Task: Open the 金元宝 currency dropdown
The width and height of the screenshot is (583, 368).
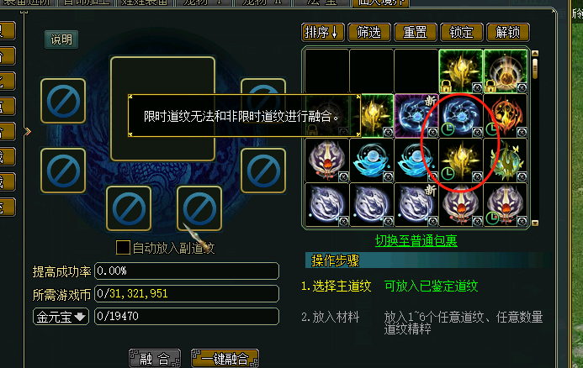Action: click(61, 317)
